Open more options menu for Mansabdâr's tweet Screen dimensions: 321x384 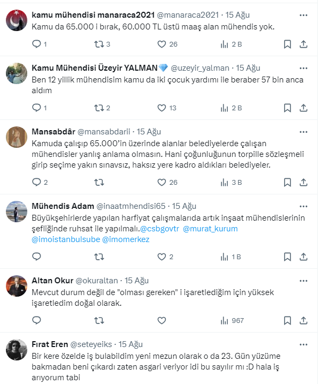[x=303, y=131]
